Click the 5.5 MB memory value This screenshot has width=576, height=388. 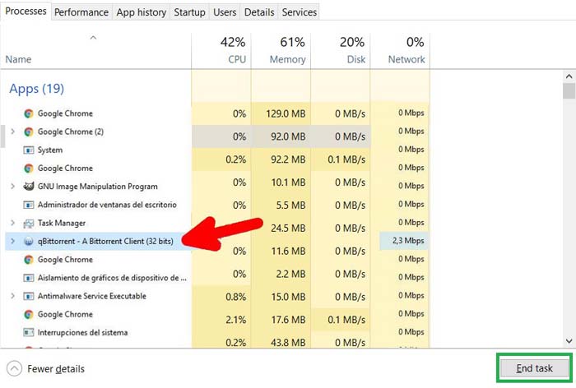(x=291, y=206)
